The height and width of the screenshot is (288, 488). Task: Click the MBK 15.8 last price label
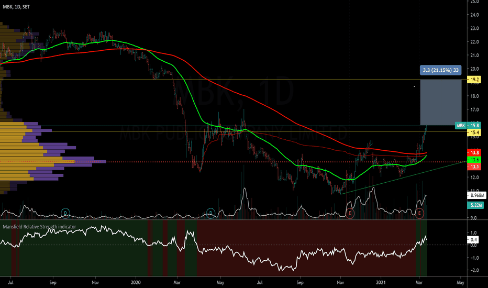tap(468, 126)
